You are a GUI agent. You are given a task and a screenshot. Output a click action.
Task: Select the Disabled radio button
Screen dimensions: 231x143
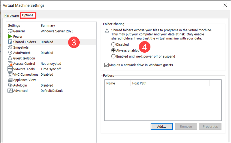[113, 45]
